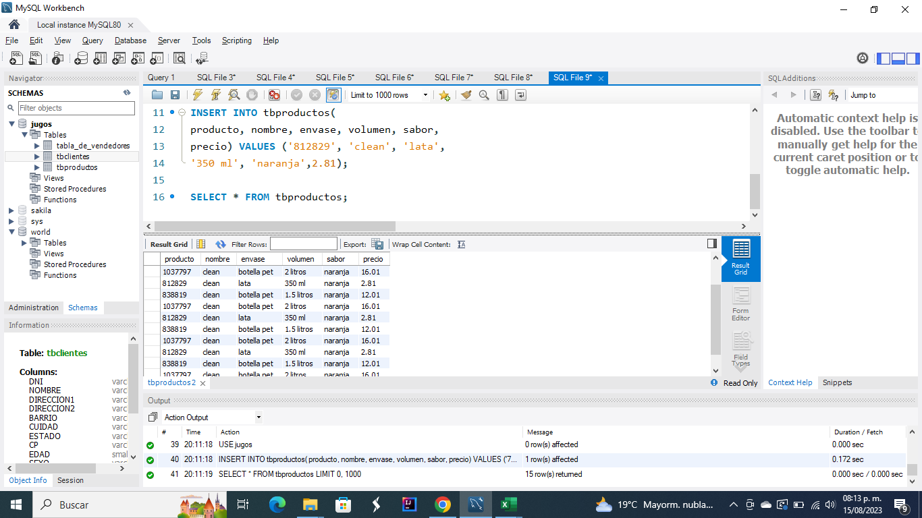Open the Field Types view
922x518 pixels.
[x=741, y=349]
